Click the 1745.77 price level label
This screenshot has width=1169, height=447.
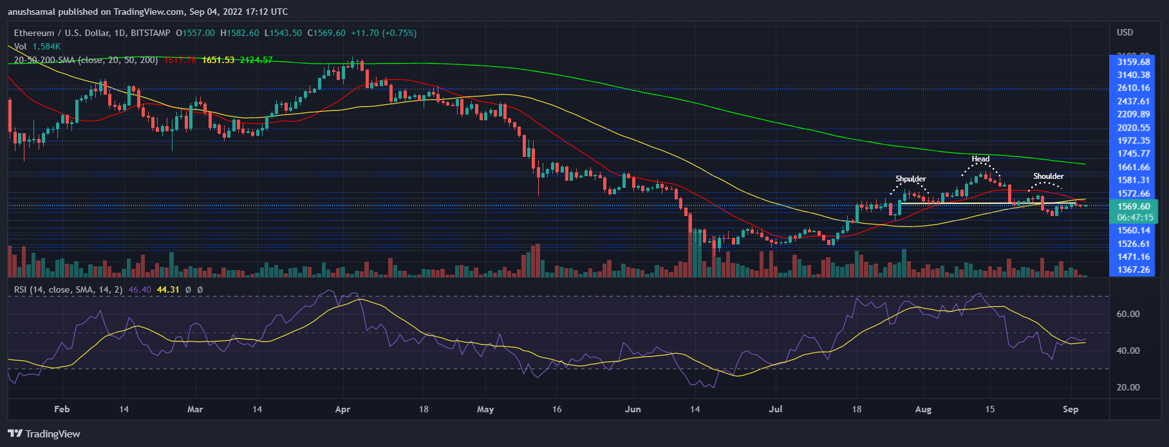tap(1134, 154)
